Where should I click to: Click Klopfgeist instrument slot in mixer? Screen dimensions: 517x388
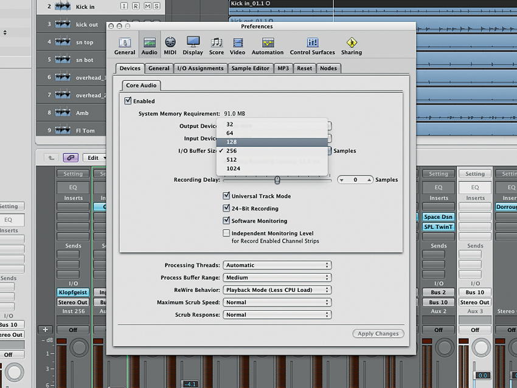pyautogui.click(x=73, y=293)
